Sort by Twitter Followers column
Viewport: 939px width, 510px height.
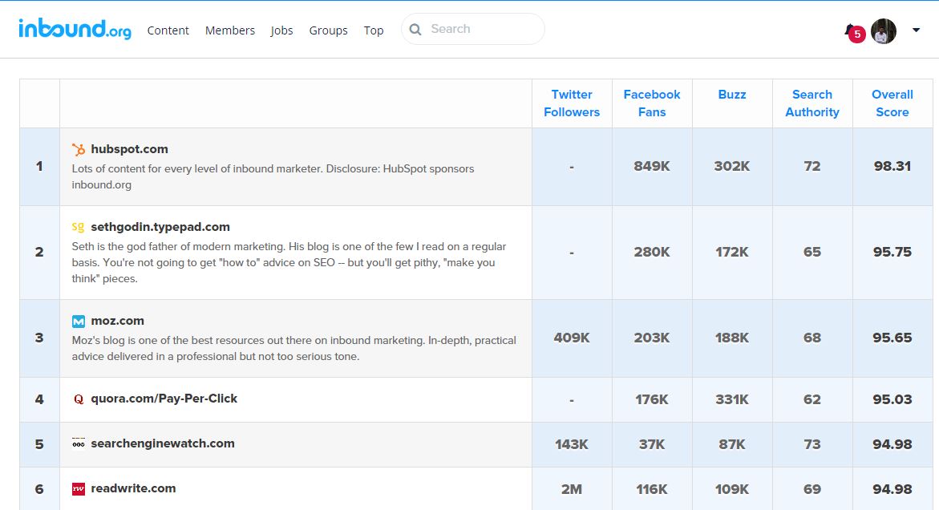[572, 103]
